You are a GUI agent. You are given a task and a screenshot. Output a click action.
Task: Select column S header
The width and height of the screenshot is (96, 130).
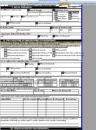tap(12, 3)
